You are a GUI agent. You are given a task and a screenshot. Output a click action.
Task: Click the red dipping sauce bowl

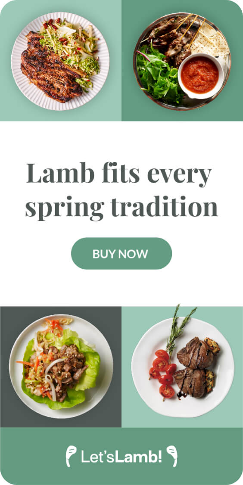[x=201, y=76]
